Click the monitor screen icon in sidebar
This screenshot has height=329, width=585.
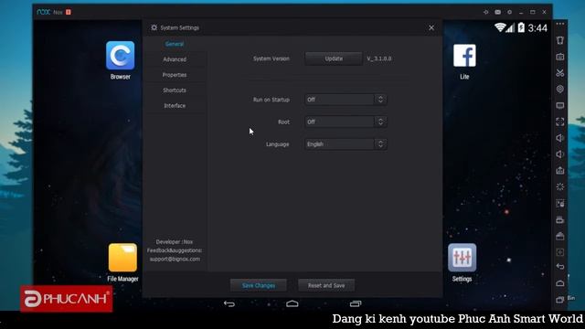[560, 106]
